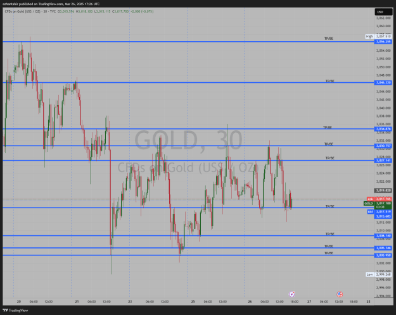Click the 2,996.000 price scale value
Viewport: 396px width, 315px height.
pos(383,288)
